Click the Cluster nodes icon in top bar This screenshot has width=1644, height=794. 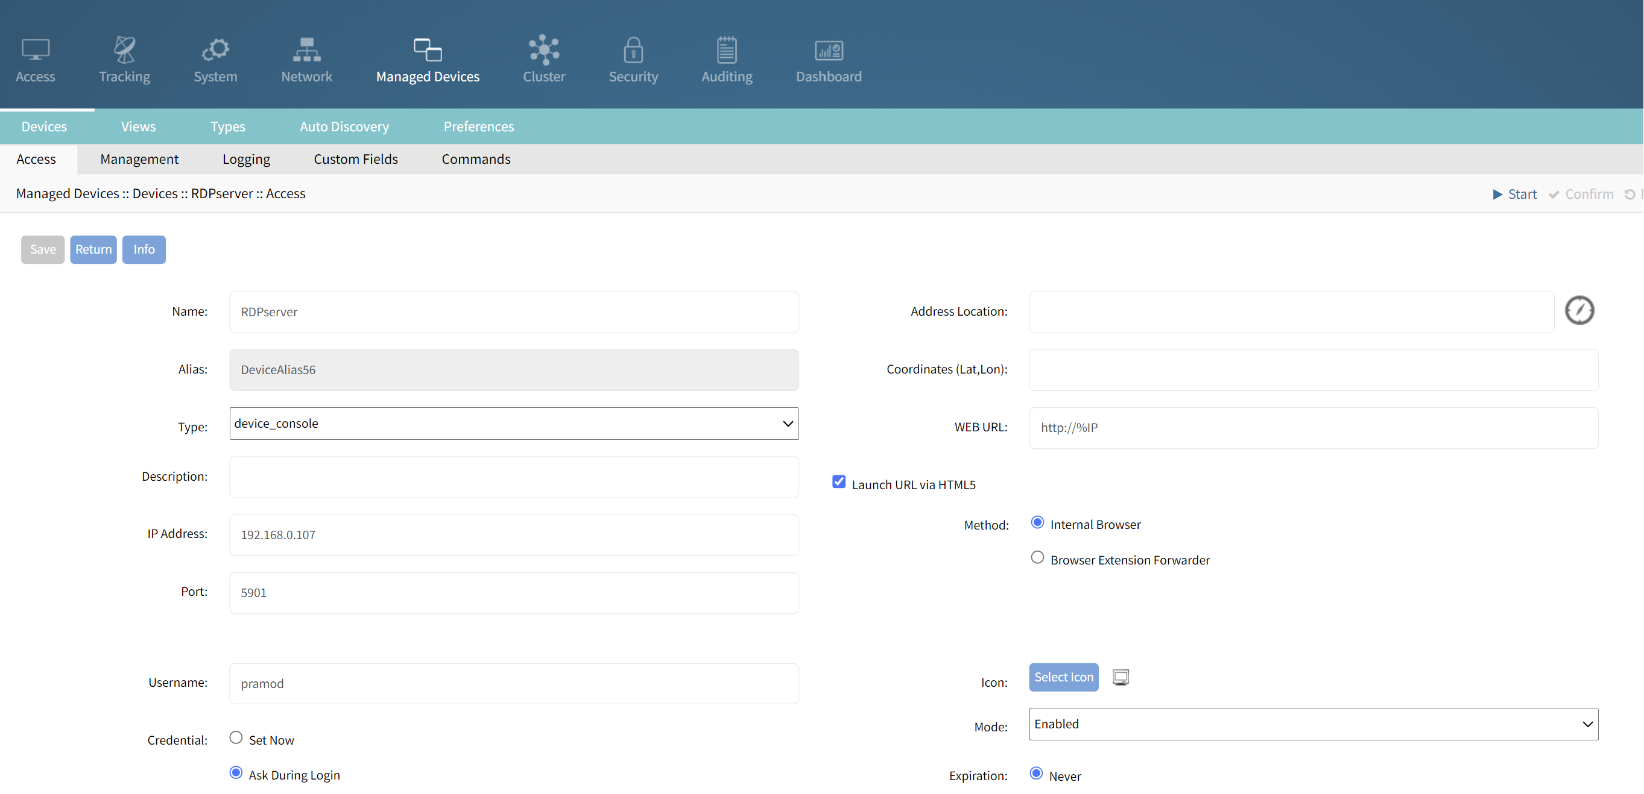click(544, 48)
